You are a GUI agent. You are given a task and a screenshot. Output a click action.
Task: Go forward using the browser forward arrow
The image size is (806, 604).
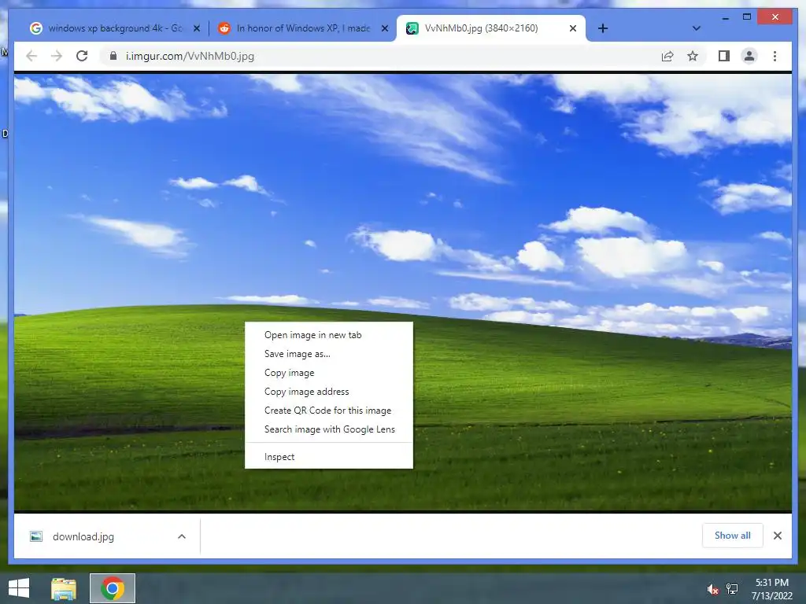(57, 56)
